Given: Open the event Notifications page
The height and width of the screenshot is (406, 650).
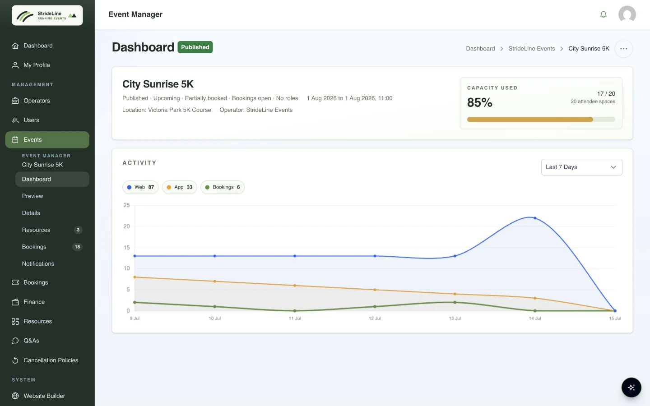Looking at the screenshot, I should [x=52, y=264].
